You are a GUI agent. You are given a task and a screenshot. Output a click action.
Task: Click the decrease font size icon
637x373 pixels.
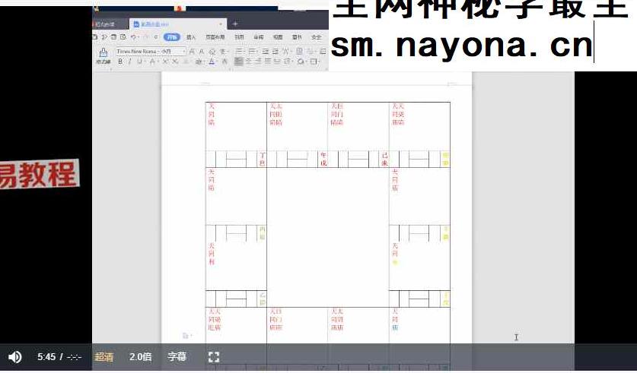202,52
